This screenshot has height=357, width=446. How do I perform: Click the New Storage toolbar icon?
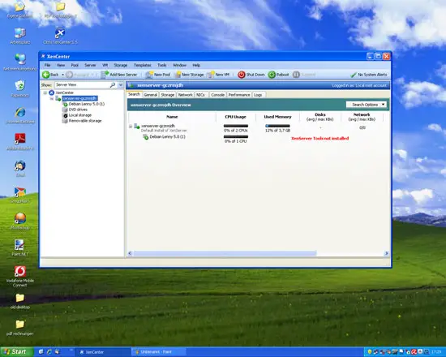178,75
